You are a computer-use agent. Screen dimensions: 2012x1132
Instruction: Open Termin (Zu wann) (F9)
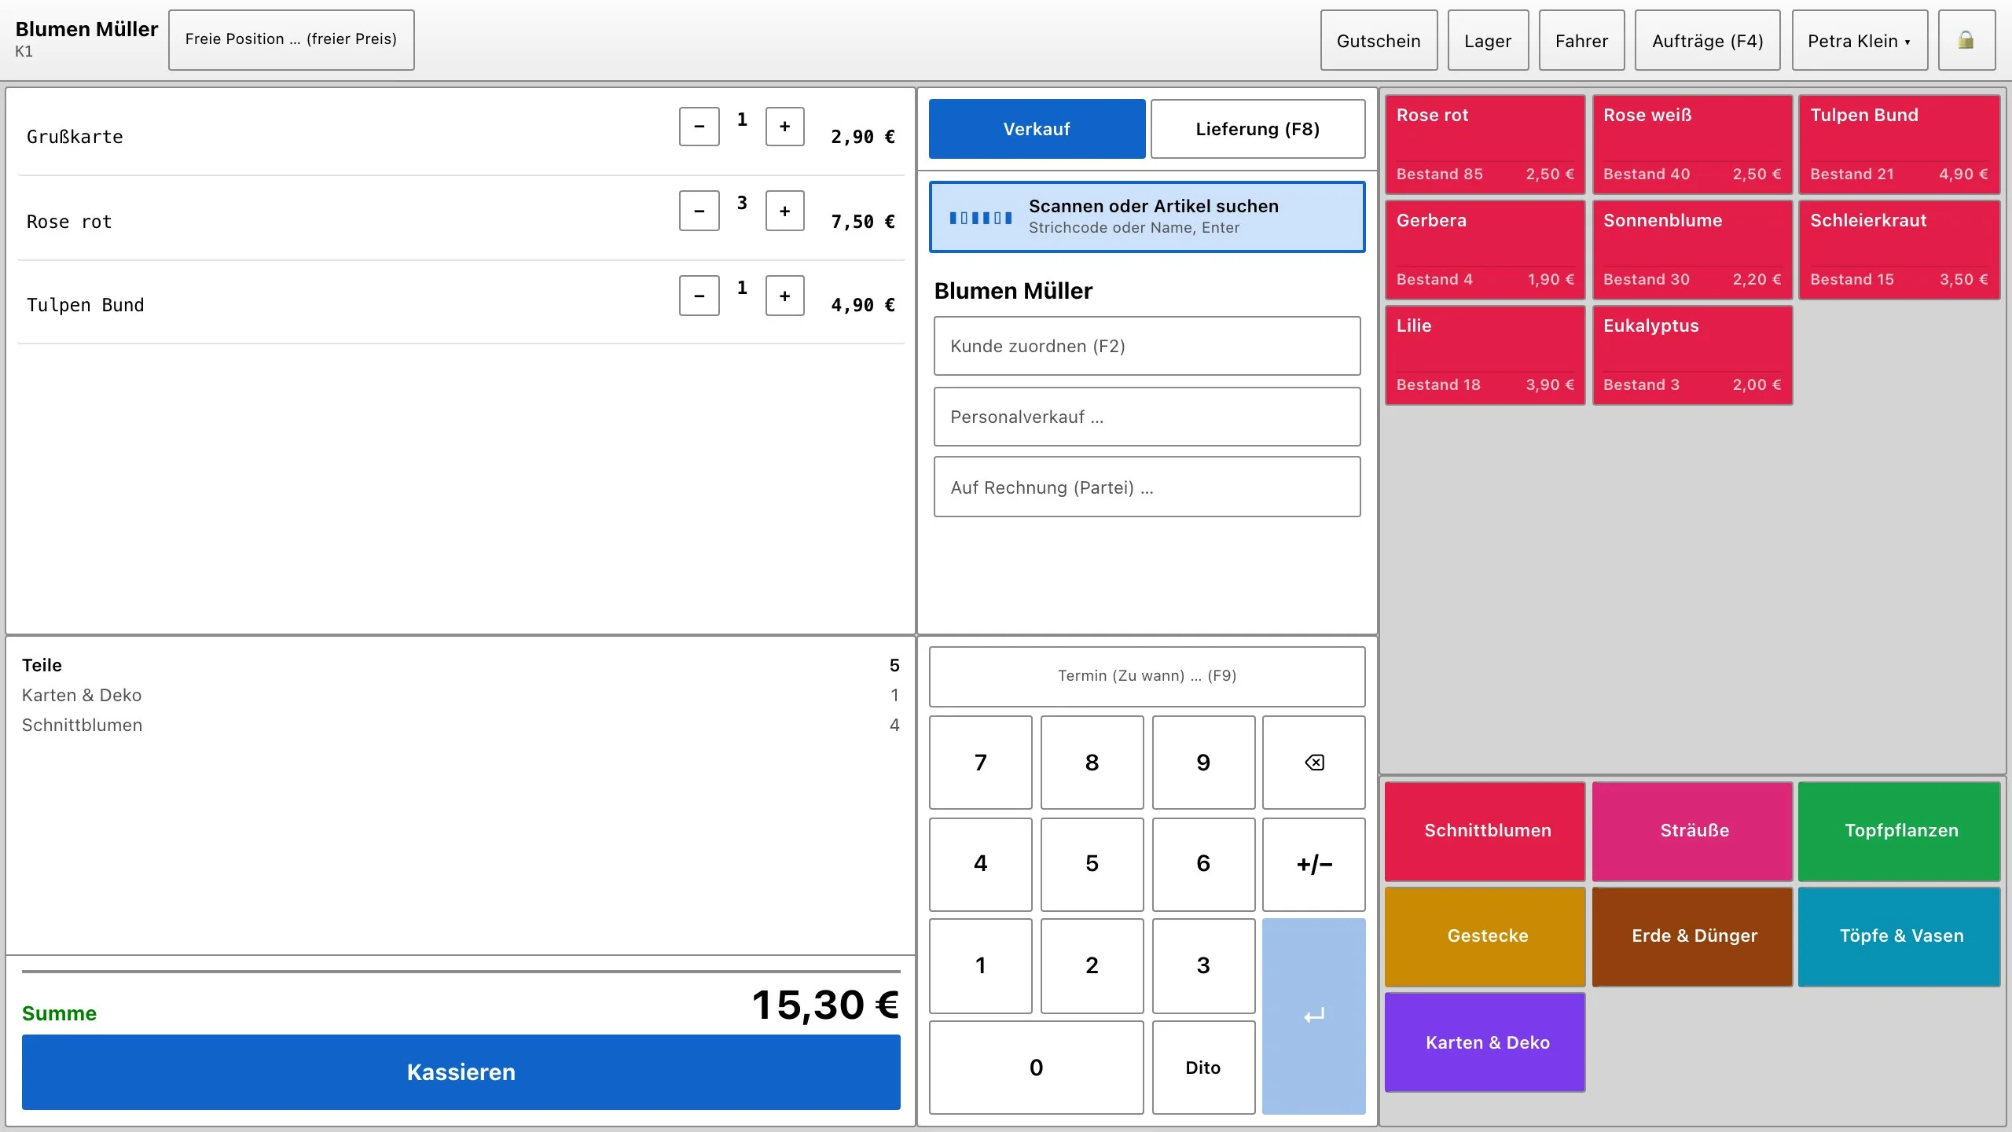click(x=1147, y=676)
